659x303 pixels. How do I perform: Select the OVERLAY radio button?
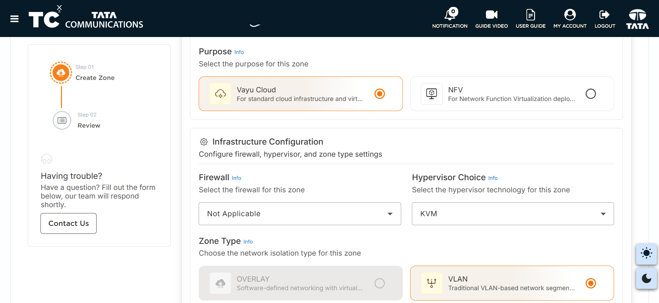tap(380, 283)
